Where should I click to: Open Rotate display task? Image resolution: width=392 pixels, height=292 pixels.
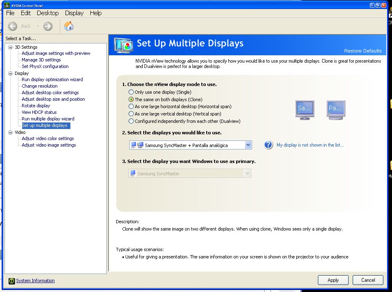click(x=36, y=106)
